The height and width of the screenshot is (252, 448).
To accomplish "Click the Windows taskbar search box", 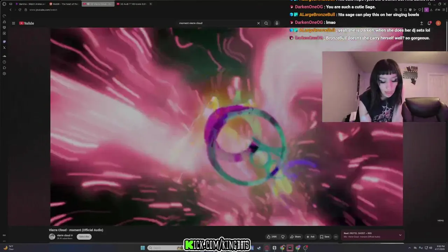I will (x=166, y=248).
